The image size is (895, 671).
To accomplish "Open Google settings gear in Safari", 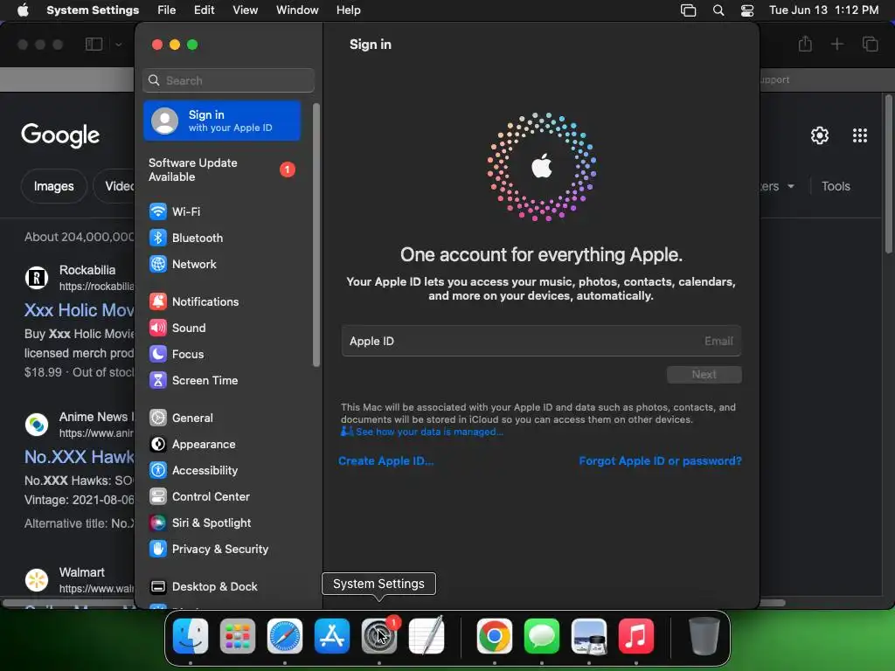I will (820, 135).
